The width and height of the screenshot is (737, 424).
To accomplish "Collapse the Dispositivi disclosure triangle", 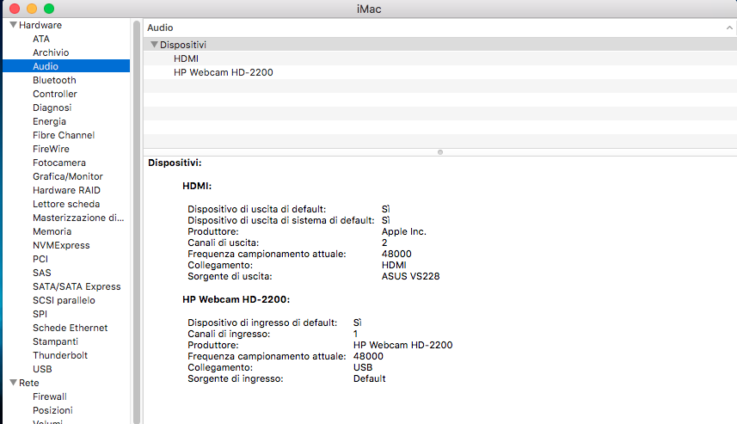I will pos(154,45).
